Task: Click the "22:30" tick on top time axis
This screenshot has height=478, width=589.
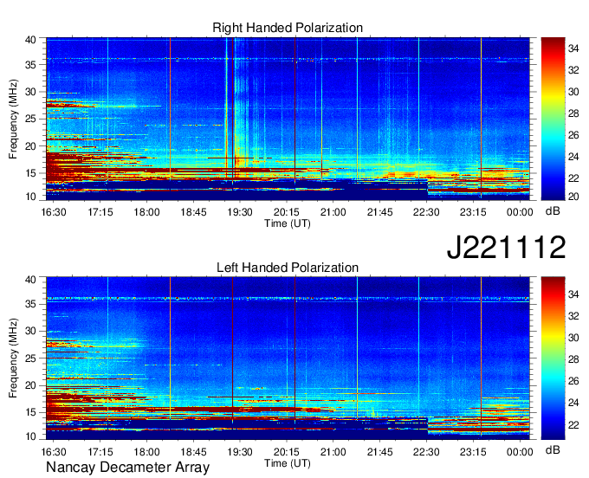Action: 426,212
